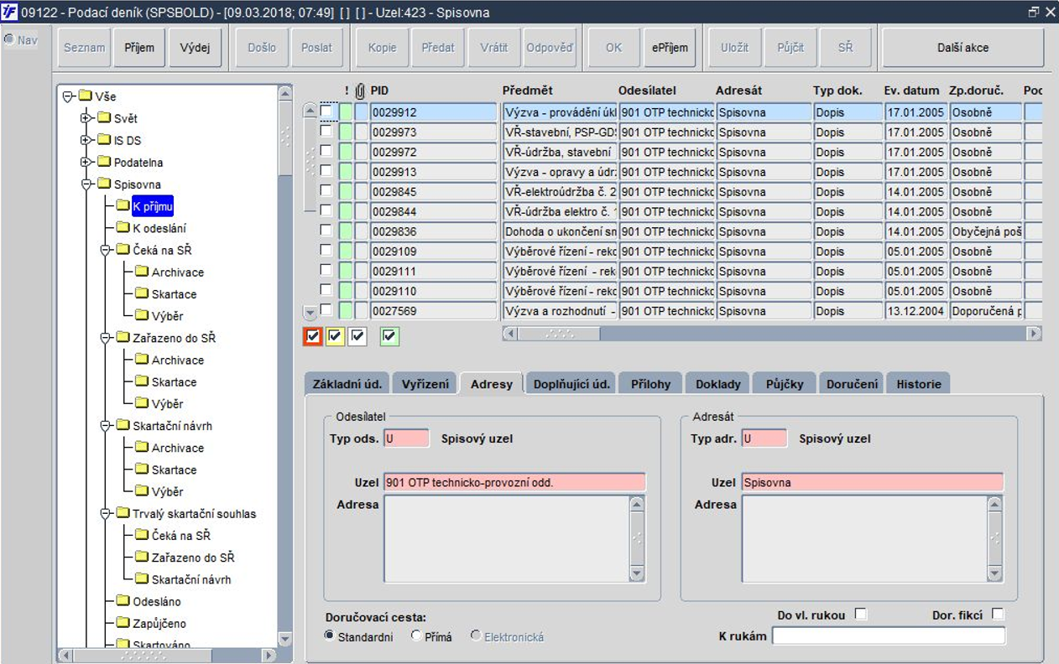Enable the Do vl. rukou checkbox

860,615
